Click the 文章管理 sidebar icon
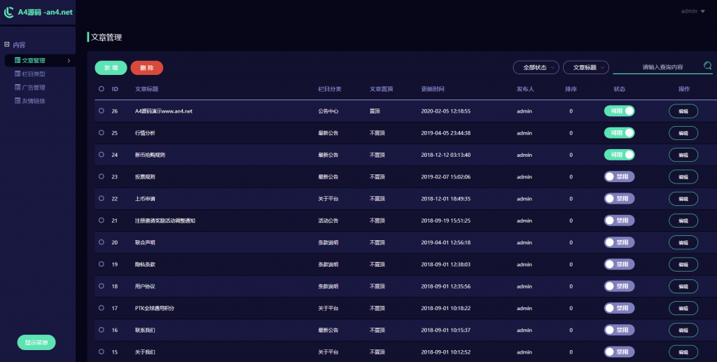 pos(18,61)
